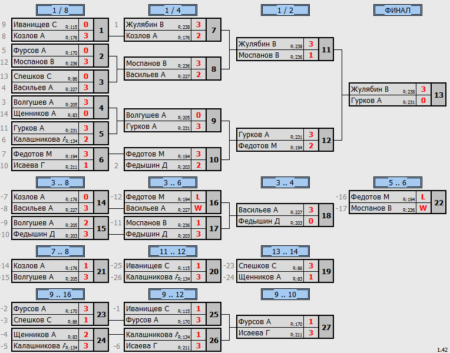The image size is (450, 353).
Task: Click the 9 .. 12 section header
Action: tap(173, 295)
